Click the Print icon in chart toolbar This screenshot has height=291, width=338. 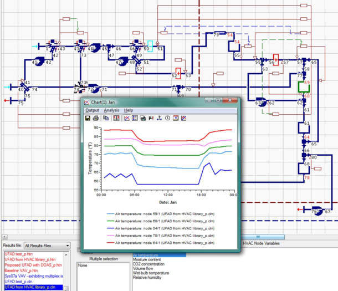pos(96,118)
